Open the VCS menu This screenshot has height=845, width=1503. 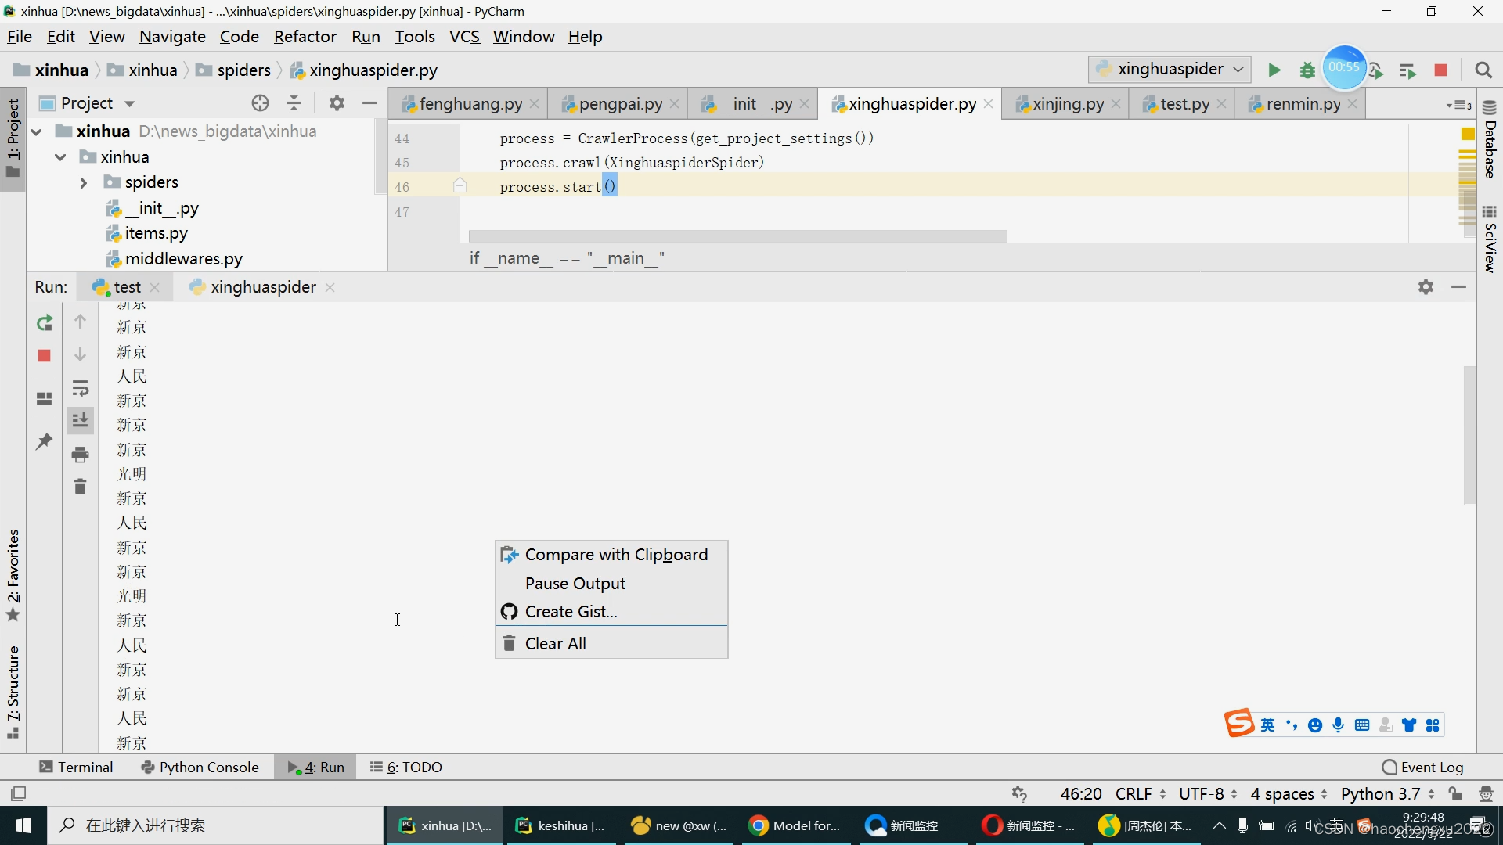click(464, 37)
